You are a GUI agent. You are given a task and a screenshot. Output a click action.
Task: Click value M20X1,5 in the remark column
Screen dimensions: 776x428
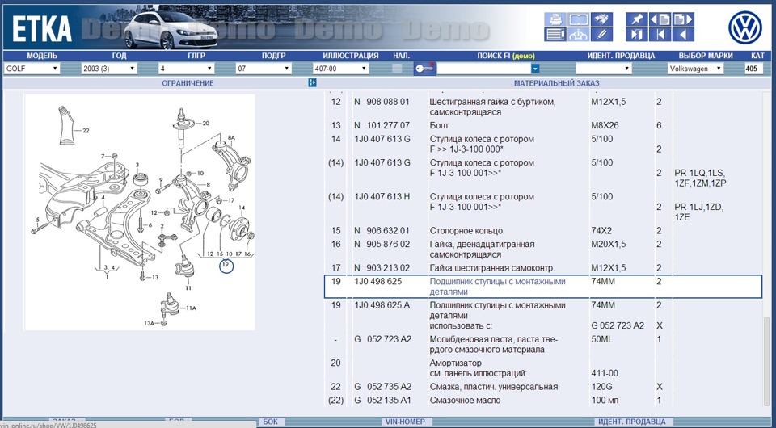pos(608,244)
